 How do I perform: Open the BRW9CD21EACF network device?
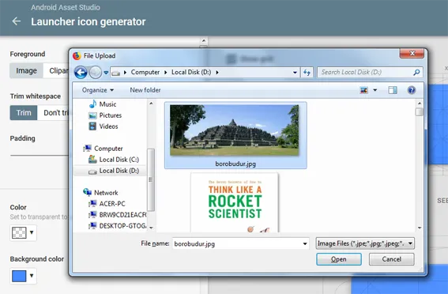pyautogui.click(x=122, y=214)
